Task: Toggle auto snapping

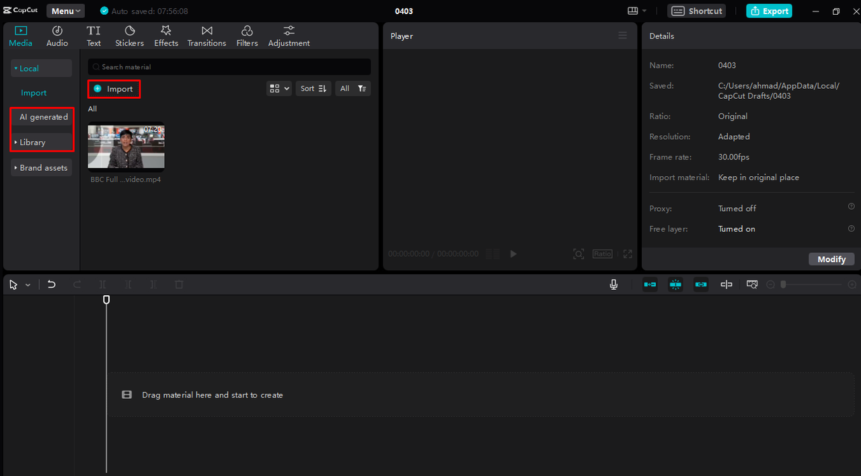Action: [x=675, y=284]
